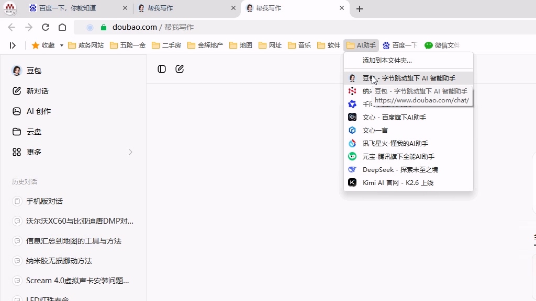
Task: Click the browser back arrow
Action: tap(12, 27)
